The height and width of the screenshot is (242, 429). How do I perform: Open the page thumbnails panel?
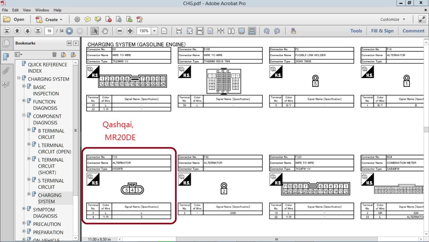tap(6, 43)
